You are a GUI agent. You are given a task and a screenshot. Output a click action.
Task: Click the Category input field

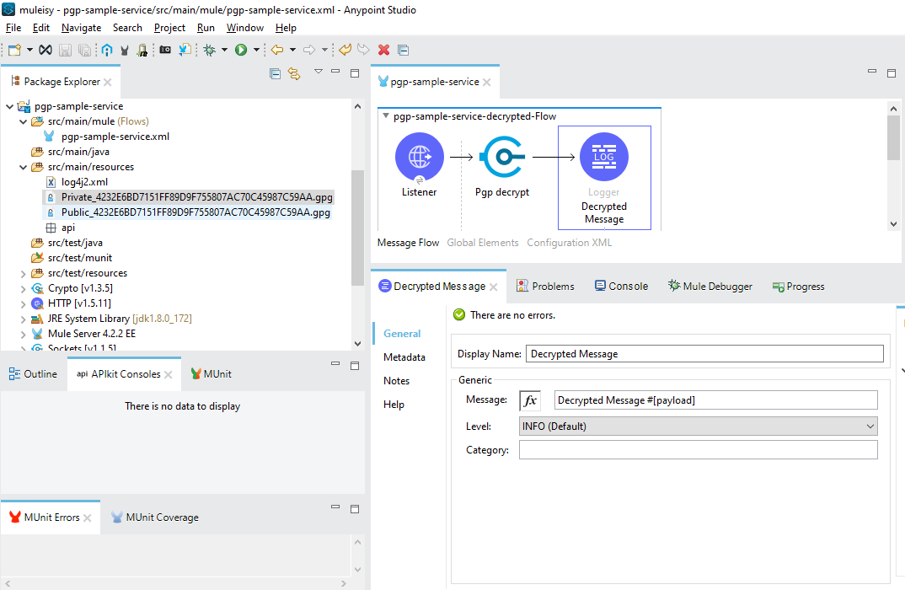699,450
